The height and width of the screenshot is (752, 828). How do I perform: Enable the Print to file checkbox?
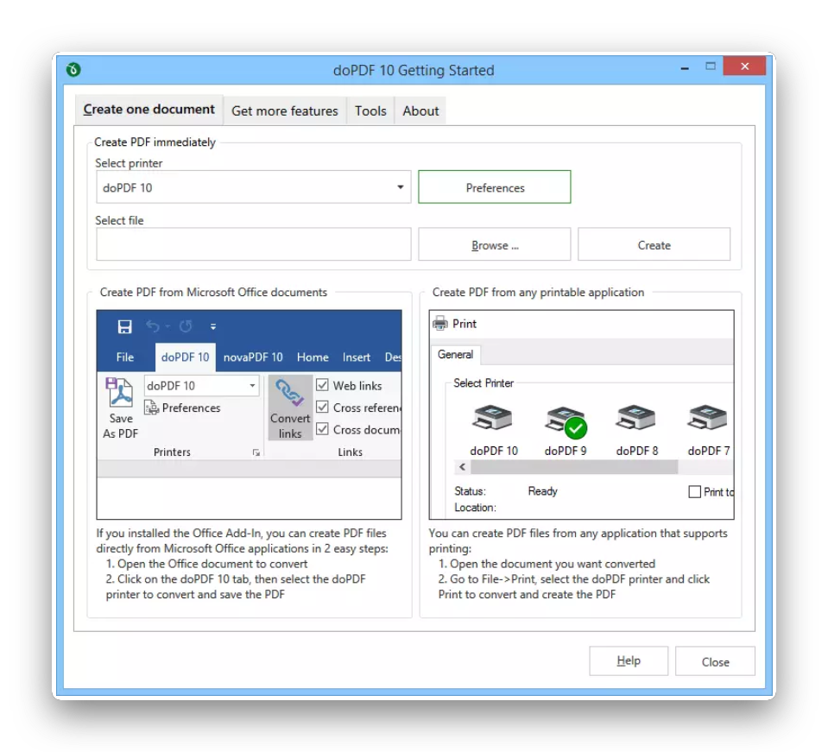[695, 492]
